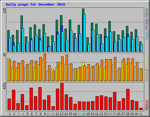Select green weekend day label 10
The height and width of the screenshot is (117, 150).
[48, 114]
